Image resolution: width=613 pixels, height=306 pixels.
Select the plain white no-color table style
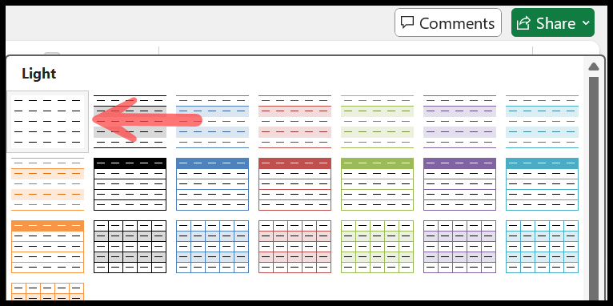[48, 122]
